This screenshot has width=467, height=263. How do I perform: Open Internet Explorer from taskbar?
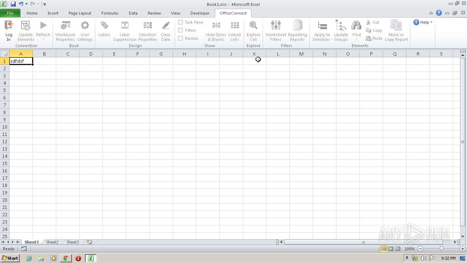click(x=29, y=258)
